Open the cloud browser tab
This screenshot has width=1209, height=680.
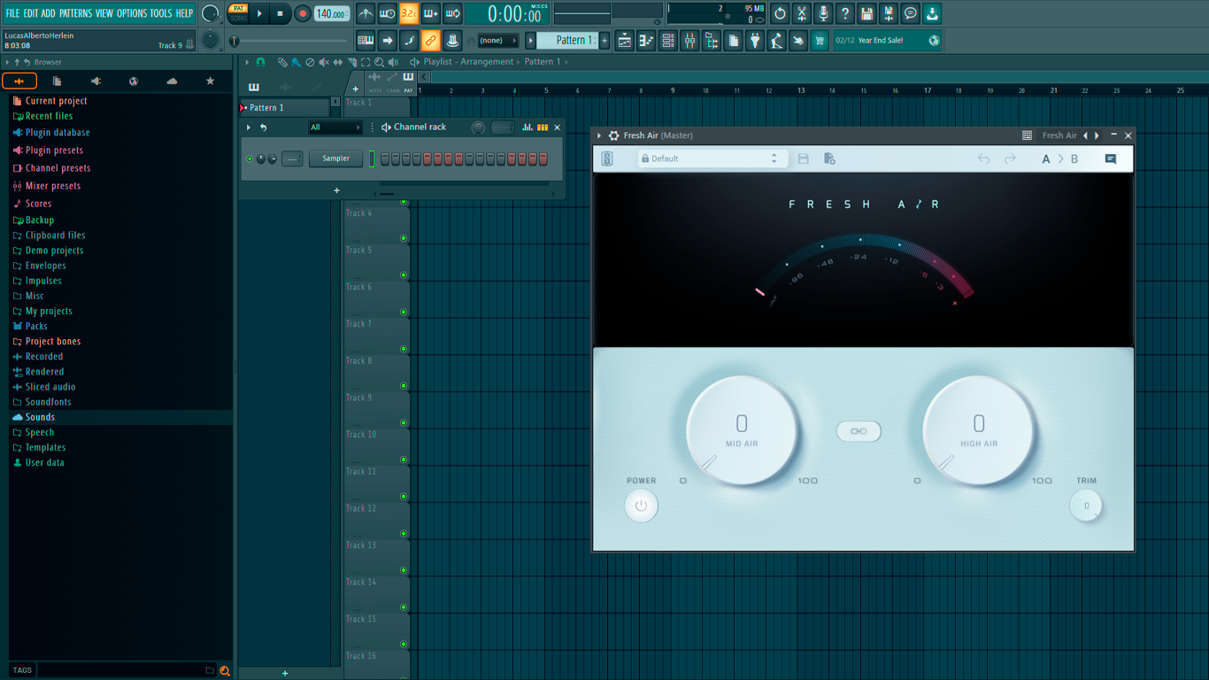[172, 81]
